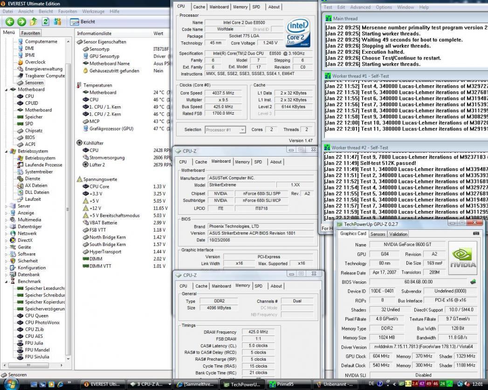The image size is (488, 390).
Task: Click the green back arrow in EVEREST toolbar
Action: tap(9, 21)
